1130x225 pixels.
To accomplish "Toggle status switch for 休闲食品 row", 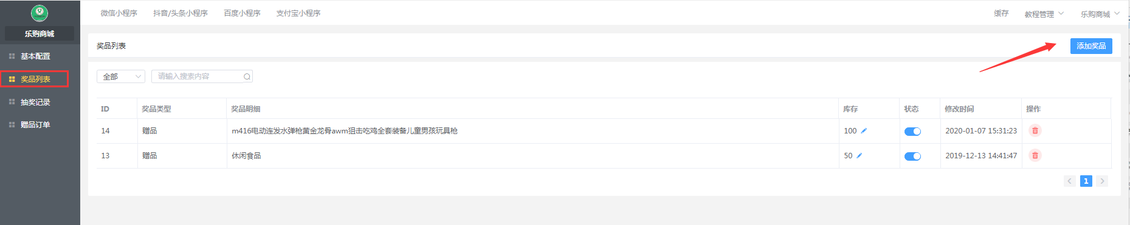I will (x=912, y=156).
